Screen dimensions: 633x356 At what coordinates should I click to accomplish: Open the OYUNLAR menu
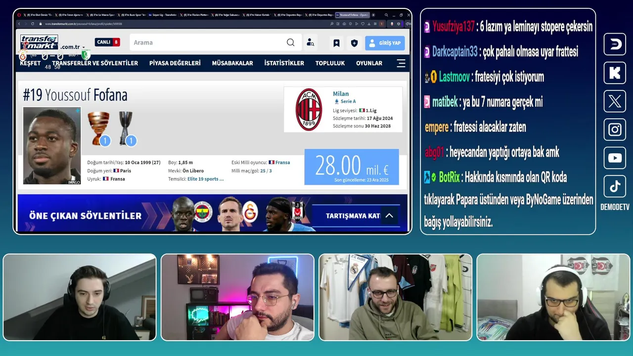(x=369, y=63)
